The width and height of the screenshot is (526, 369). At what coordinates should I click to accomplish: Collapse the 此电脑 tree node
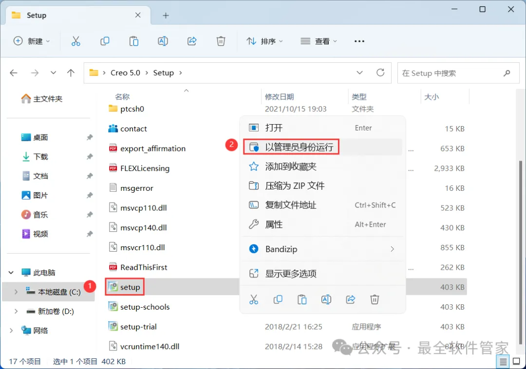click(11, 273)
